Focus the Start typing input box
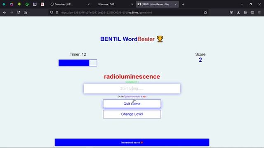Image resolution: width=264 pixels, height=148 pixels. [132, 88]
